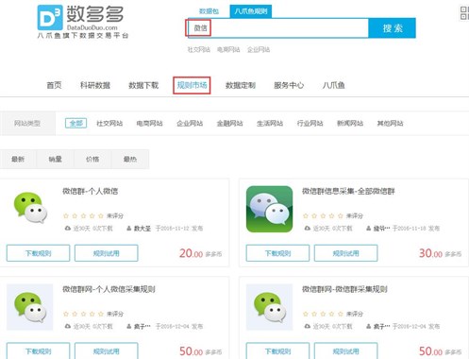Open 八爪鱼 in the navigation bar
This screenshot has width=469, height=359.
click(x=333, y=85)
